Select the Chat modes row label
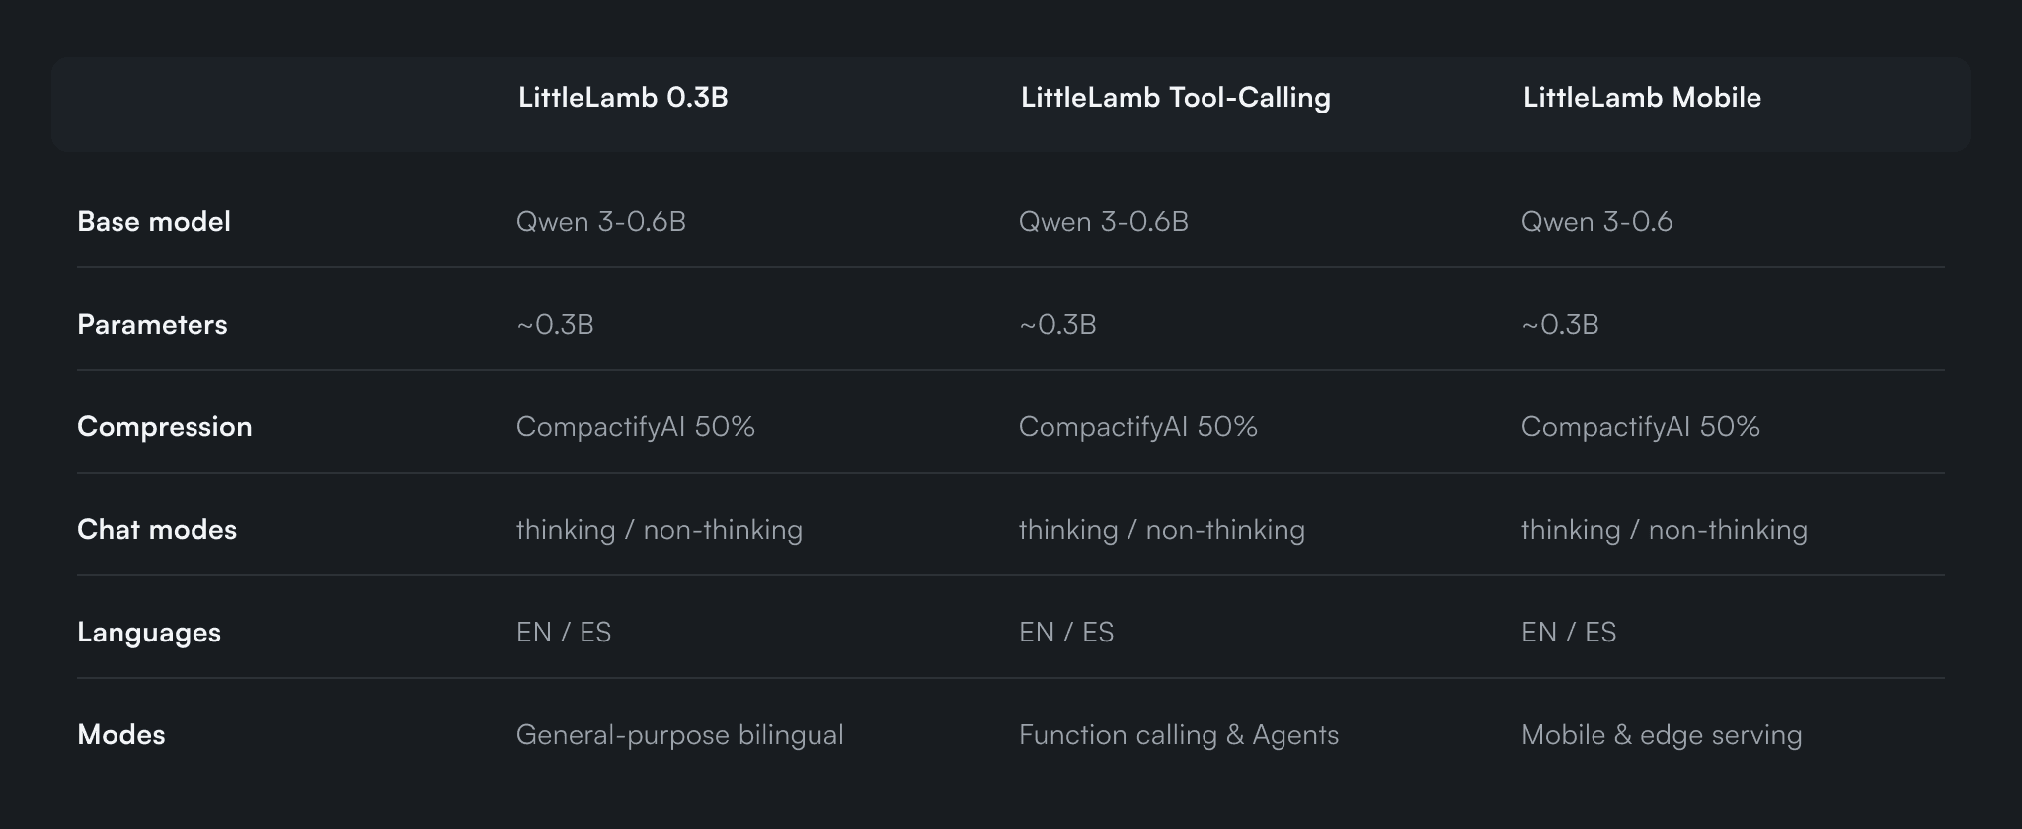 tap(157, 530)
